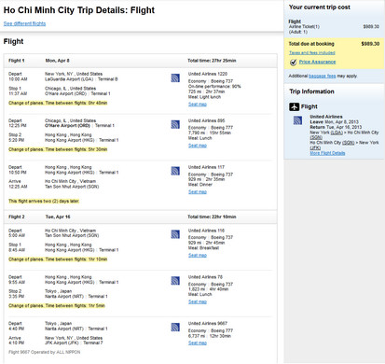
Task: Click United logo for flight 116
Action: pos(175,234)
